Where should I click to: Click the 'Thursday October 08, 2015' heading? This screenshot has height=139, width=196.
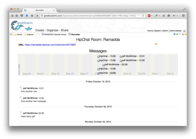coord(98,107)
